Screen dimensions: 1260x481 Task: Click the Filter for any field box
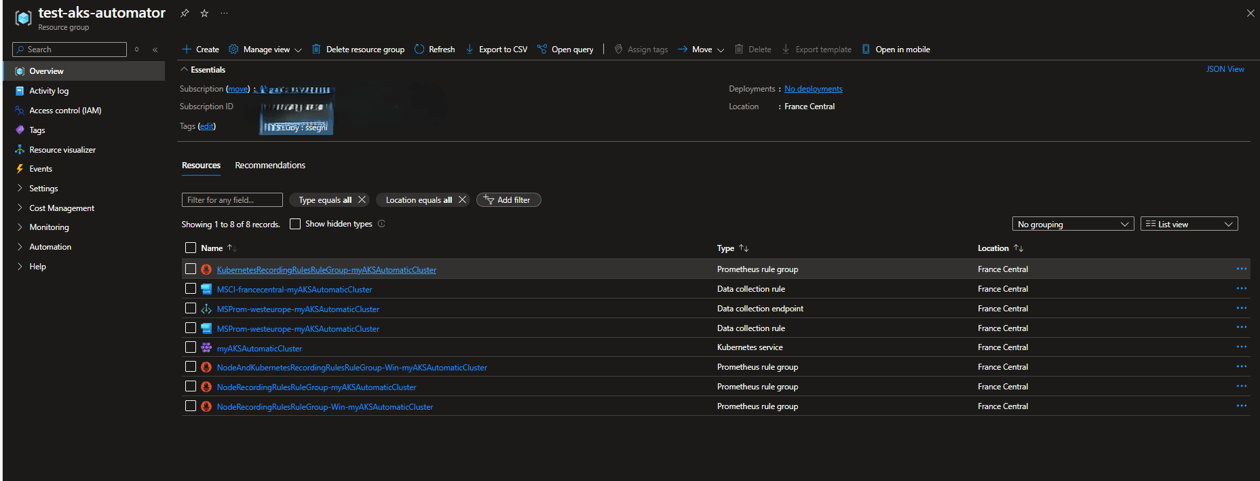click(232, 199)
